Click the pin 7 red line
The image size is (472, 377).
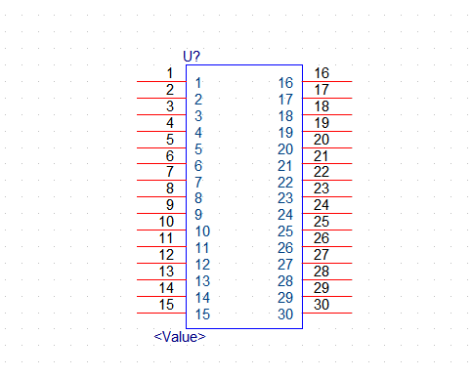click(161, 180)
